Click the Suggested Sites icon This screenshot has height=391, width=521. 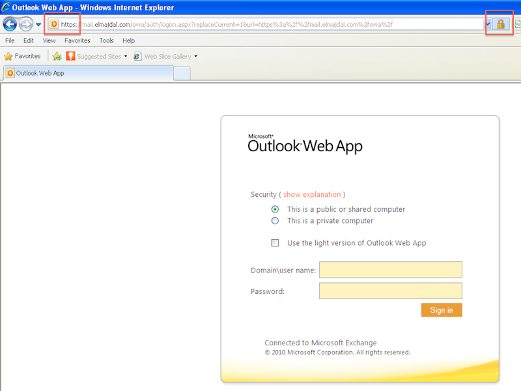pos(70,57)
